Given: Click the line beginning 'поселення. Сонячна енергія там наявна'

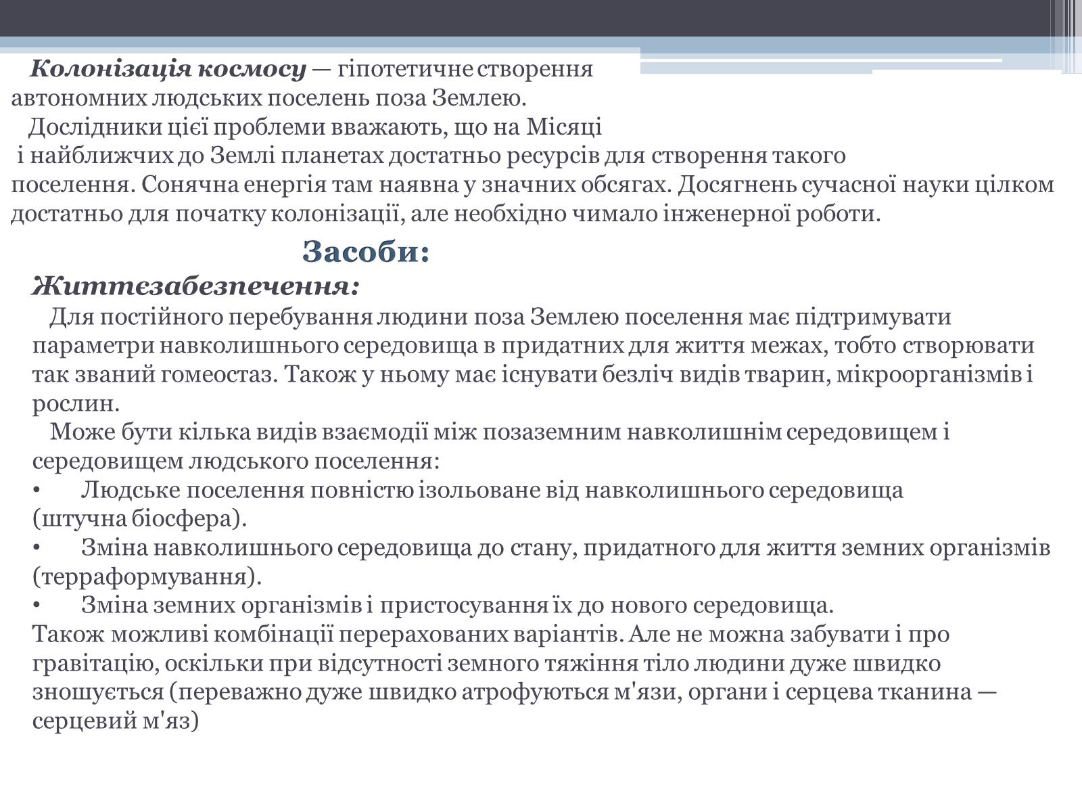Looking at the screenshot, I should [533, 185].
